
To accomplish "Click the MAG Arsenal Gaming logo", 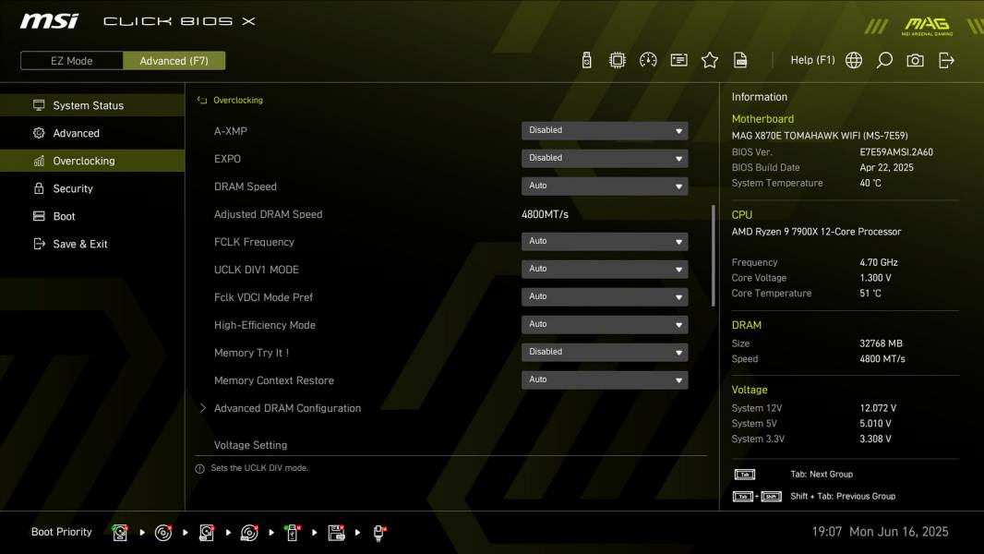I will point(927,26).
